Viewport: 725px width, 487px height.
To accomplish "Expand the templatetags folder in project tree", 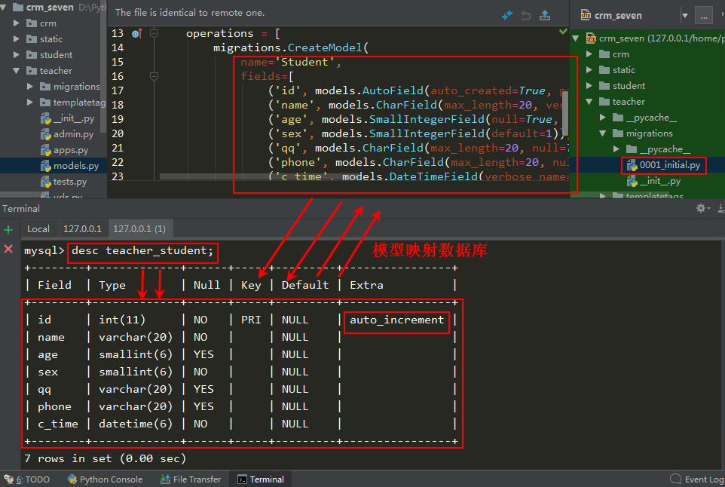I will click(30, 103).
